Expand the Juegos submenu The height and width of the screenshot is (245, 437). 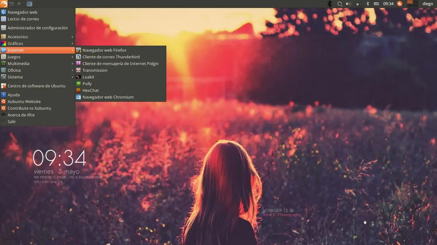pyautogui.click(x=38, y=57)
